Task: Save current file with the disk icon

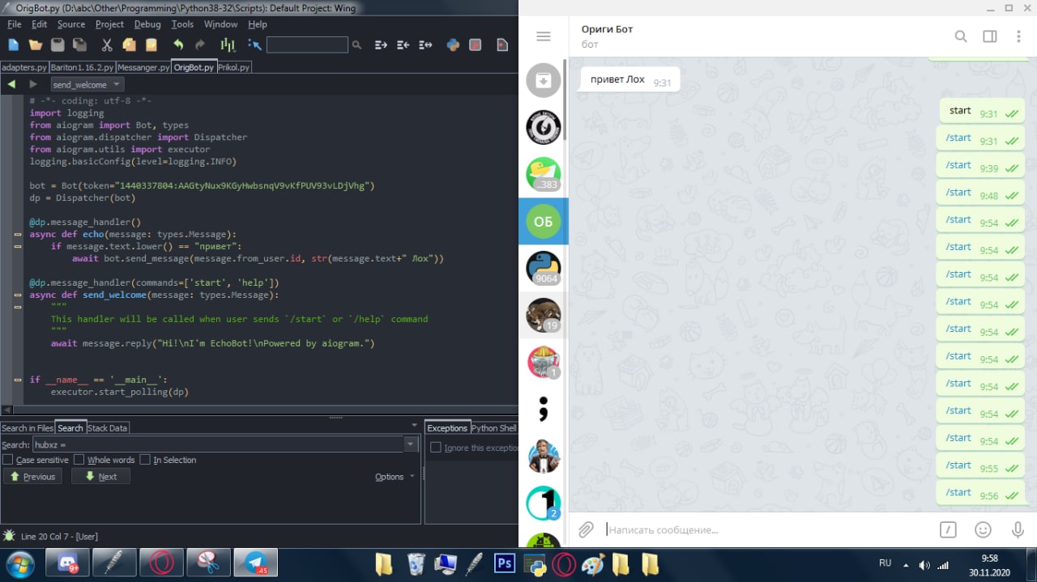Action: 58,45
